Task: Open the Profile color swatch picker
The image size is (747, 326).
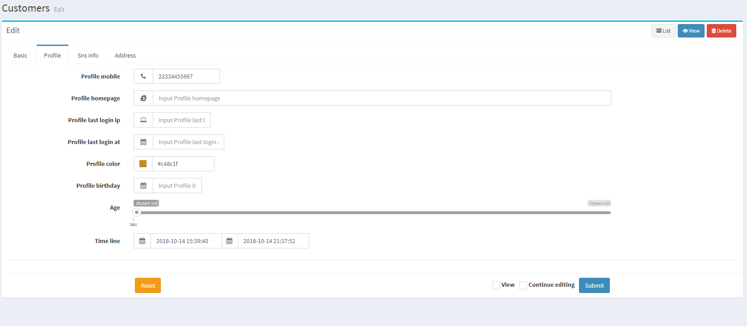Action: click(x=143, y=164)
